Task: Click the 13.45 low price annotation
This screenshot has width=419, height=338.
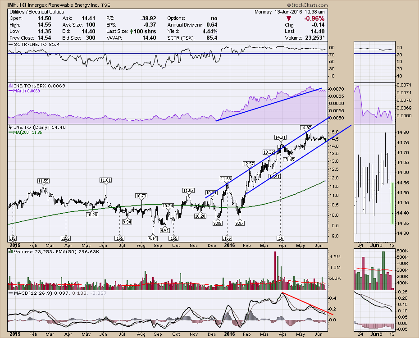Action: 289,160
